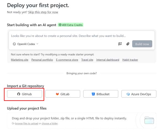Skip this step for now link
The height and width of the screenshot is (132, 162).
click(x=43, y=12)
